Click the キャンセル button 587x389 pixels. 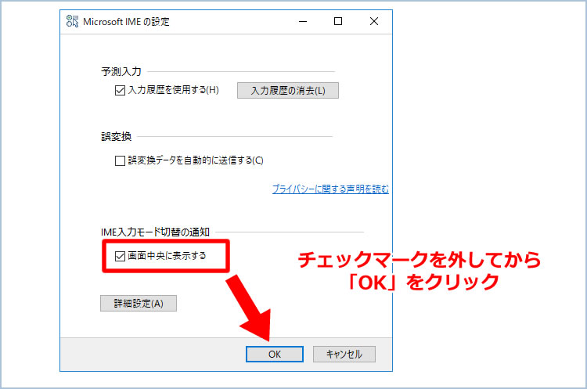[x=344, y=355]
